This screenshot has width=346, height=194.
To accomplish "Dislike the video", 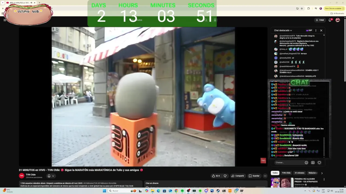I will 225,176.
